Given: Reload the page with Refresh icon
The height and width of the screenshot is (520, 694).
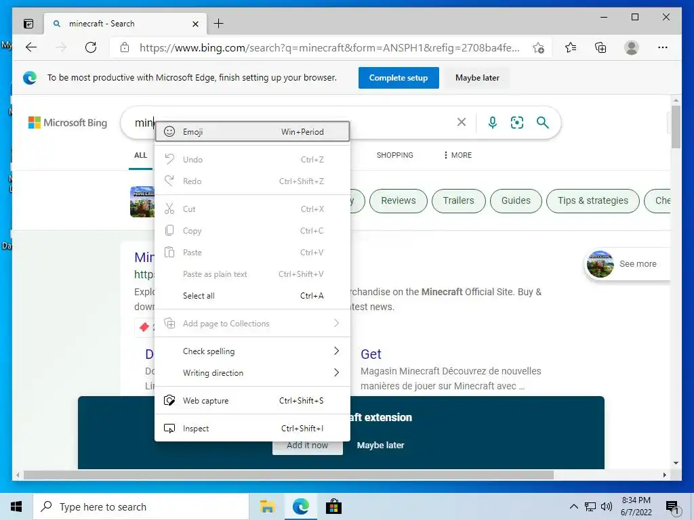Looking at the screenshot, I should tap(91, 47).
